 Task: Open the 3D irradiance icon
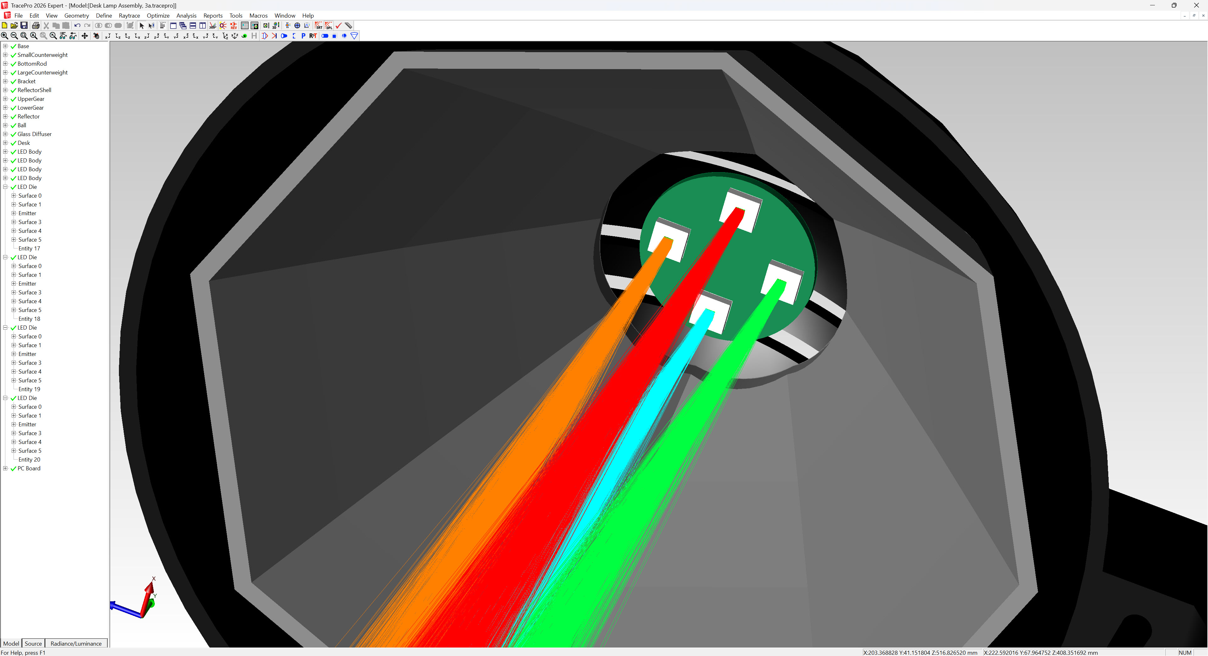coord(275,26)
